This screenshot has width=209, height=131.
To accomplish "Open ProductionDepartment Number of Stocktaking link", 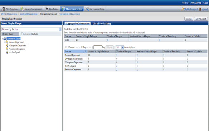I will point(137,70).
